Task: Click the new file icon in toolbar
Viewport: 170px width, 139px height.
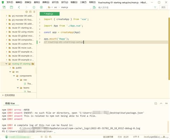Action: click(x=4, y=7)
